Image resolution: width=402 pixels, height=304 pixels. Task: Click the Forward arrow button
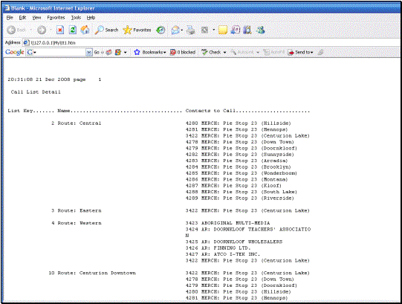coord(42,30)
